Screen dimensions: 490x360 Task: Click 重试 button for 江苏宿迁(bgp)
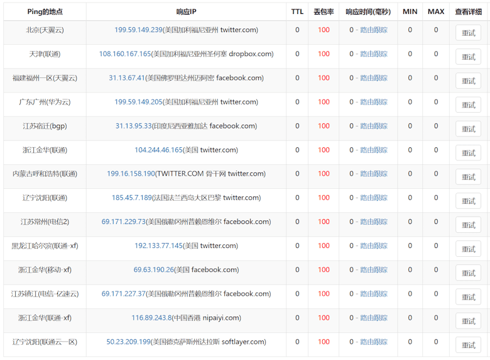[x=468, y=129]
